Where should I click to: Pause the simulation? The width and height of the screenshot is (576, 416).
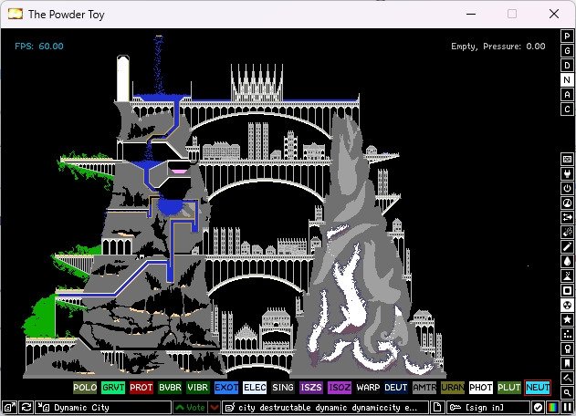(567, 407)
